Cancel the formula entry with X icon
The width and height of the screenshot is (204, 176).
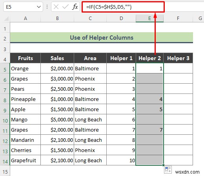(56, 7)
